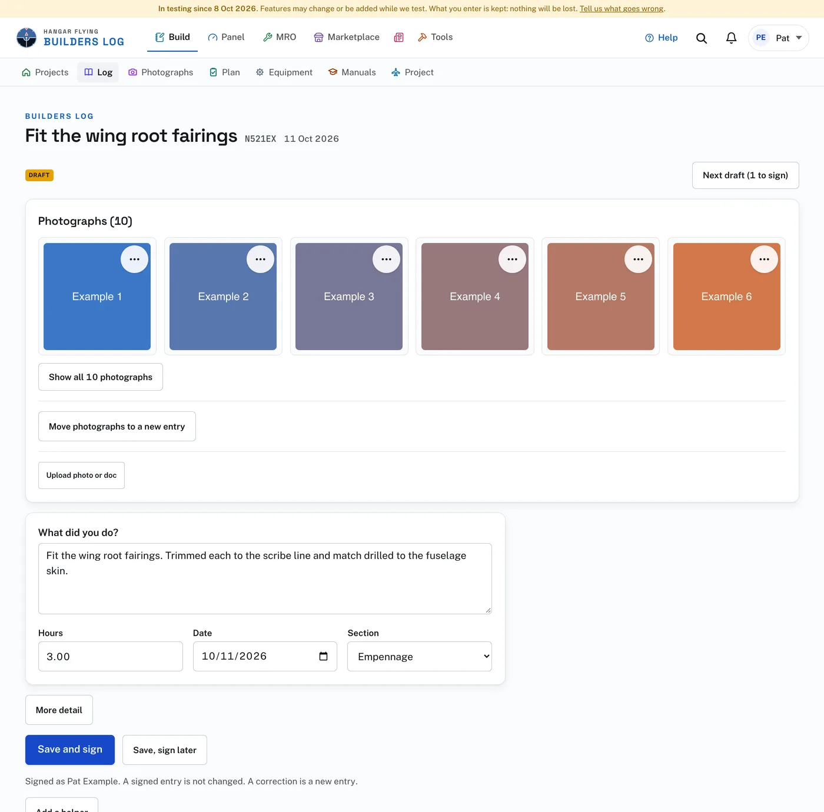The height and width of the screenshot is (812, 824).
Task: Click Save and sign button
Action: [70, 750]
